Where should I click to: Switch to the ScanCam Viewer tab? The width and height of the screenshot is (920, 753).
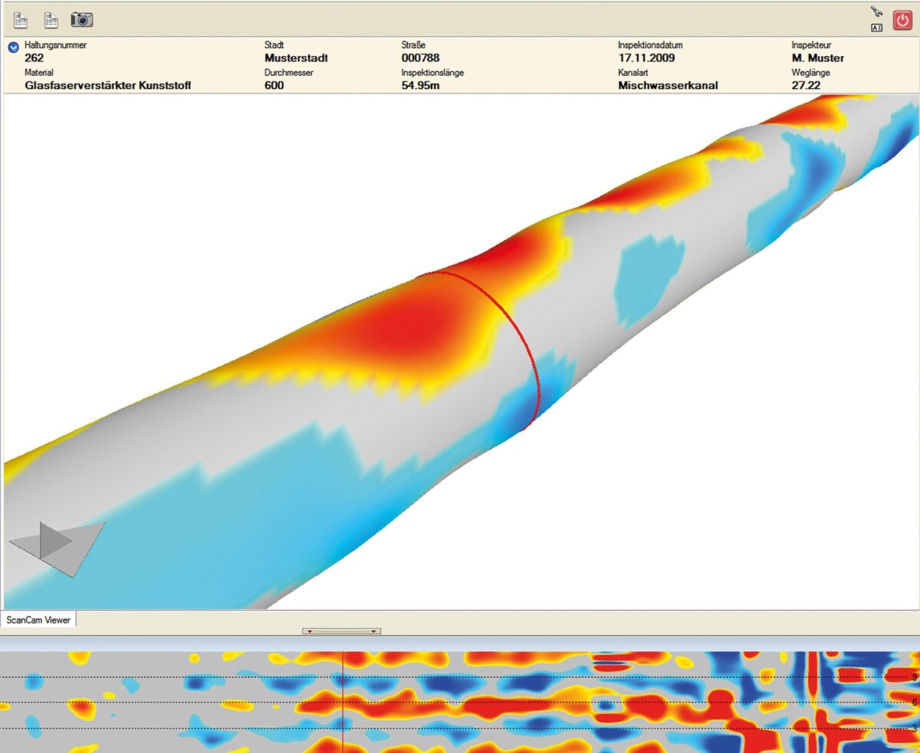(x=38, y=620)
